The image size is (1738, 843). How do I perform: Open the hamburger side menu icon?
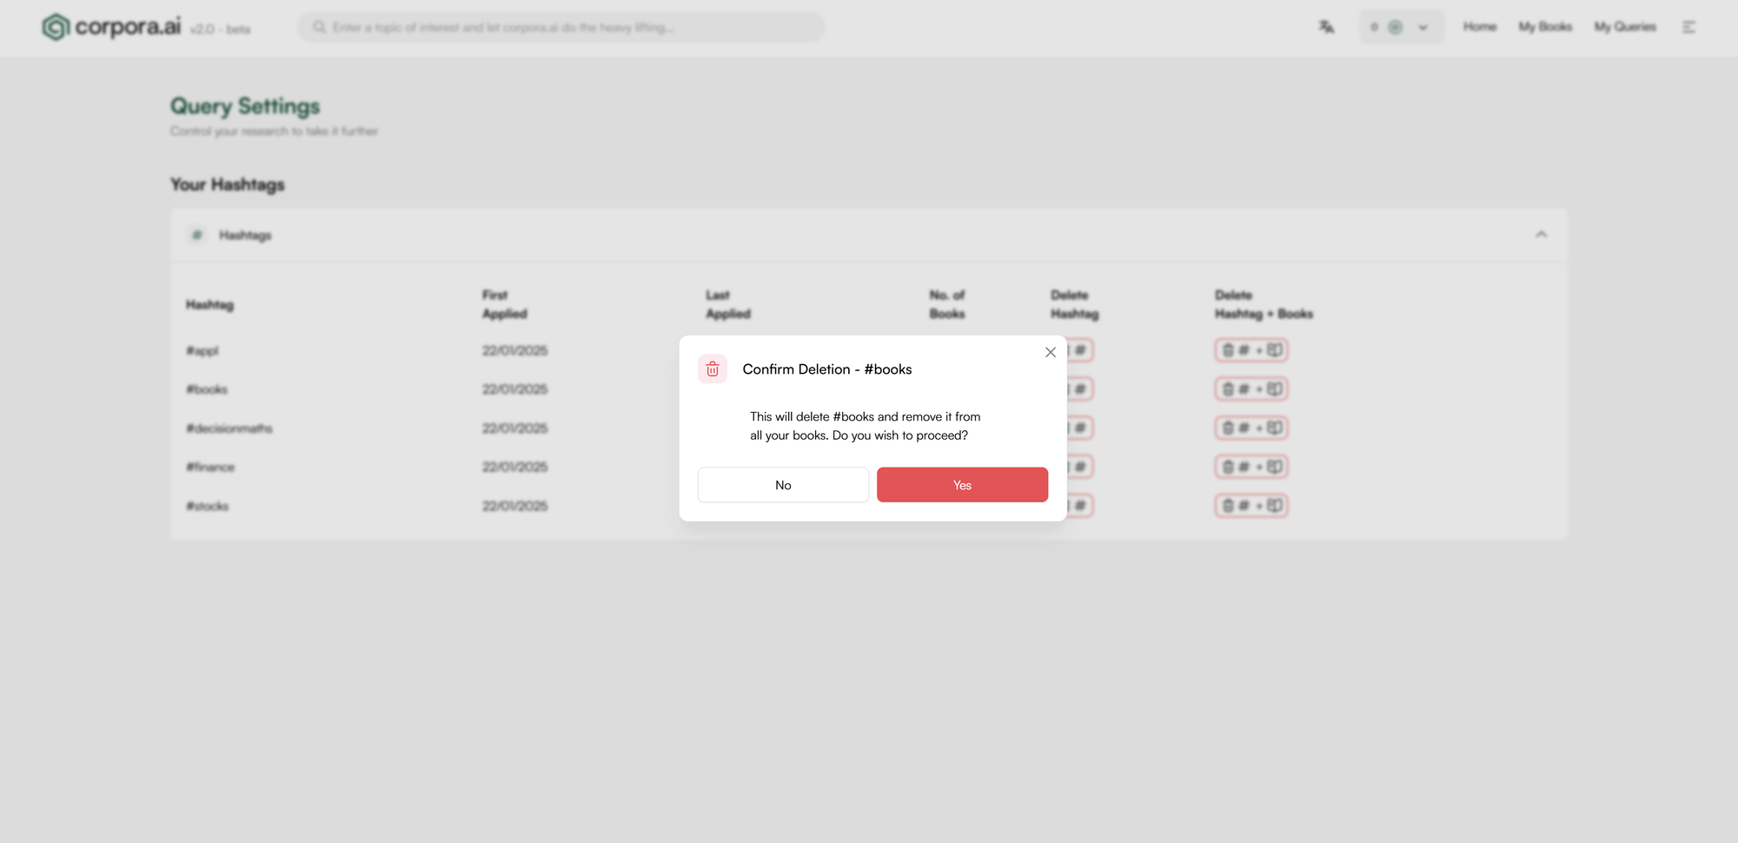(1688, 27)
